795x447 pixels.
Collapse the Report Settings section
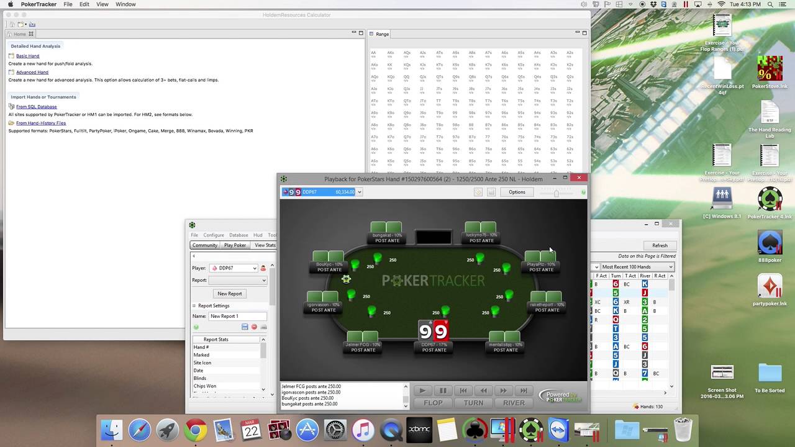click(193, 305)
